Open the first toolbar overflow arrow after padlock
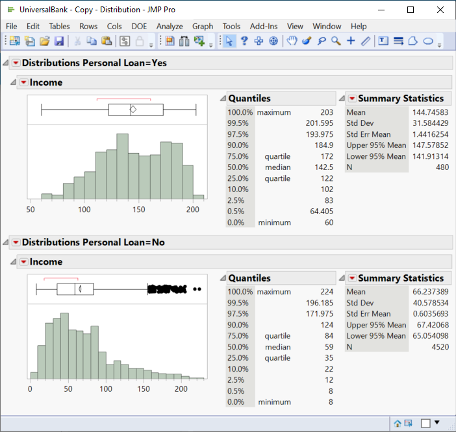Image resolution: width=456 pixels, height=432 pixels. (x=151, y=45)
